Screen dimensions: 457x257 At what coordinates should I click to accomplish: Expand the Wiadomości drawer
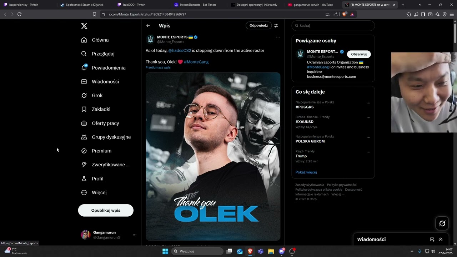pyautogui.click(x=441, y=240)
